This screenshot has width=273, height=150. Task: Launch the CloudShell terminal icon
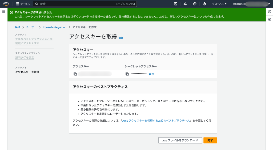tap(176, 4)
